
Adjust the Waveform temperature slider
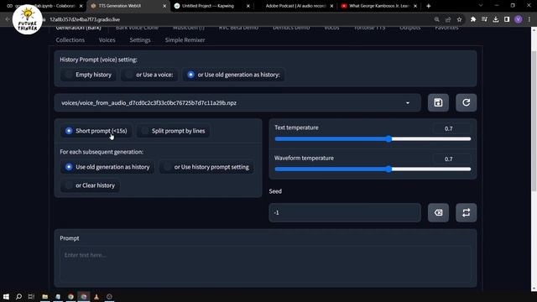pyautogui.click(x=373, y=169)
